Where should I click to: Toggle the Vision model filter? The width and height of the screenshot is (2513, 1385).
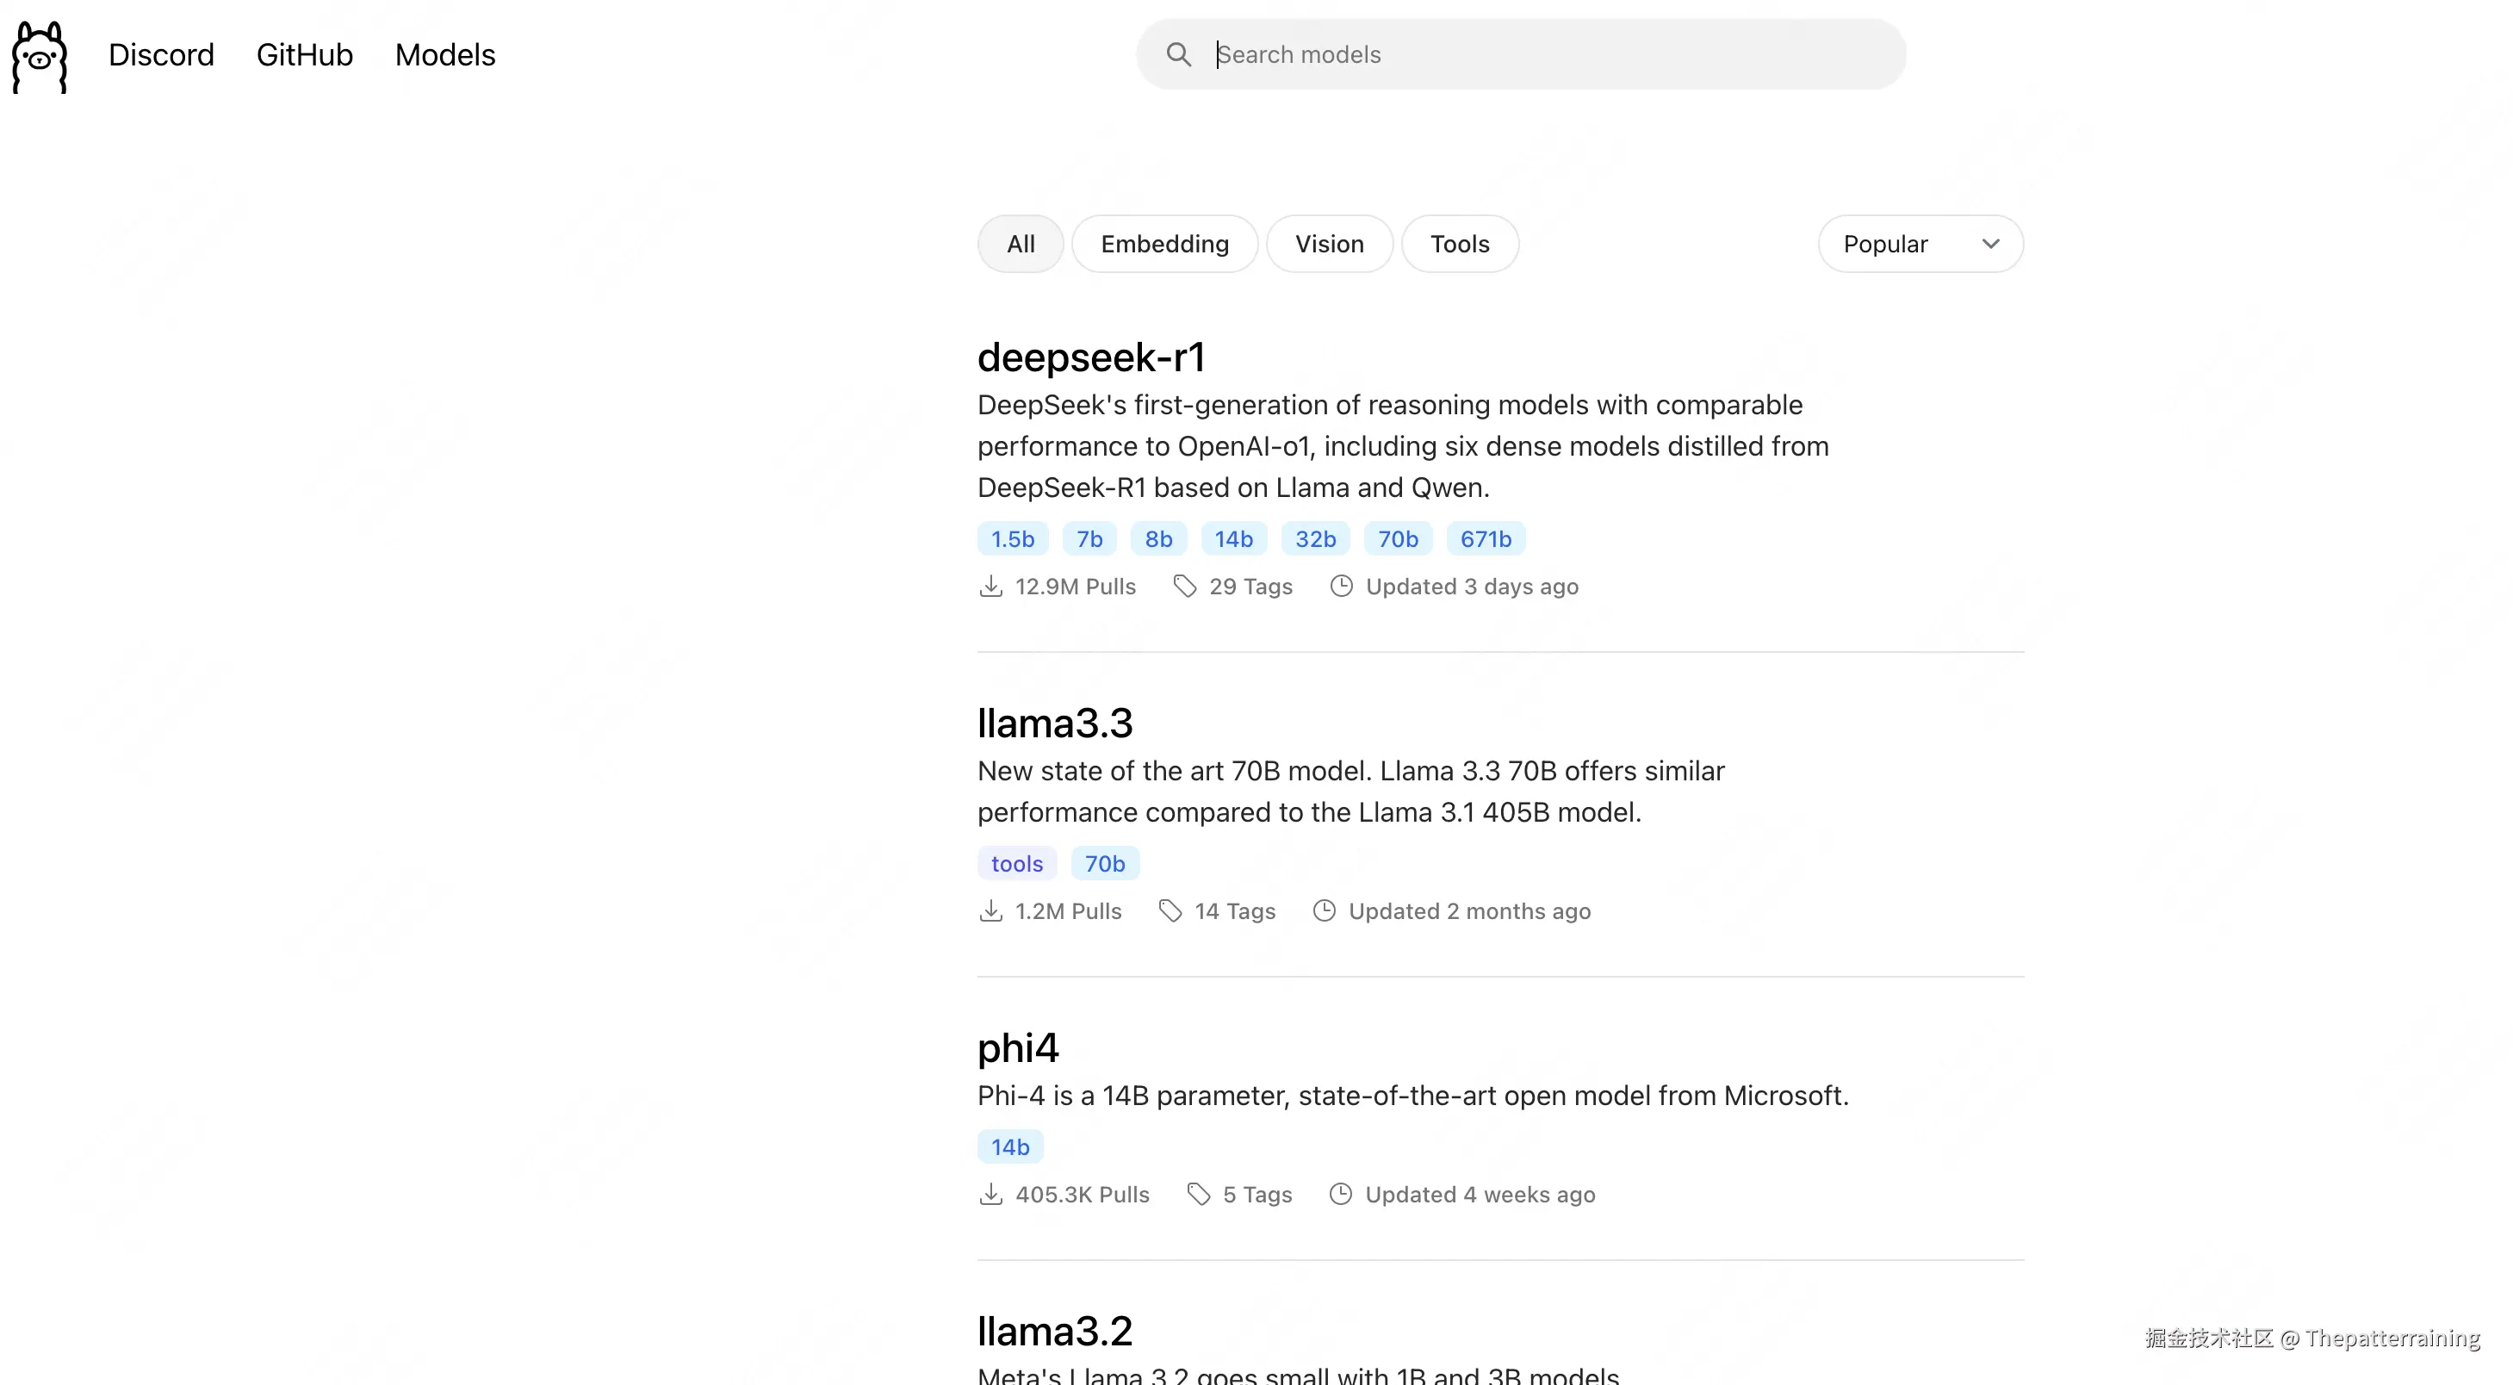(x=1330, y=243)
